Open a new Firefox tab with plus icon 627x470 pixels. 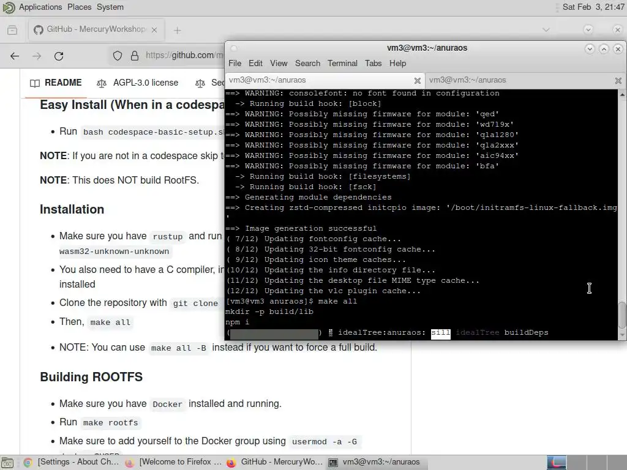pos(178,31)
